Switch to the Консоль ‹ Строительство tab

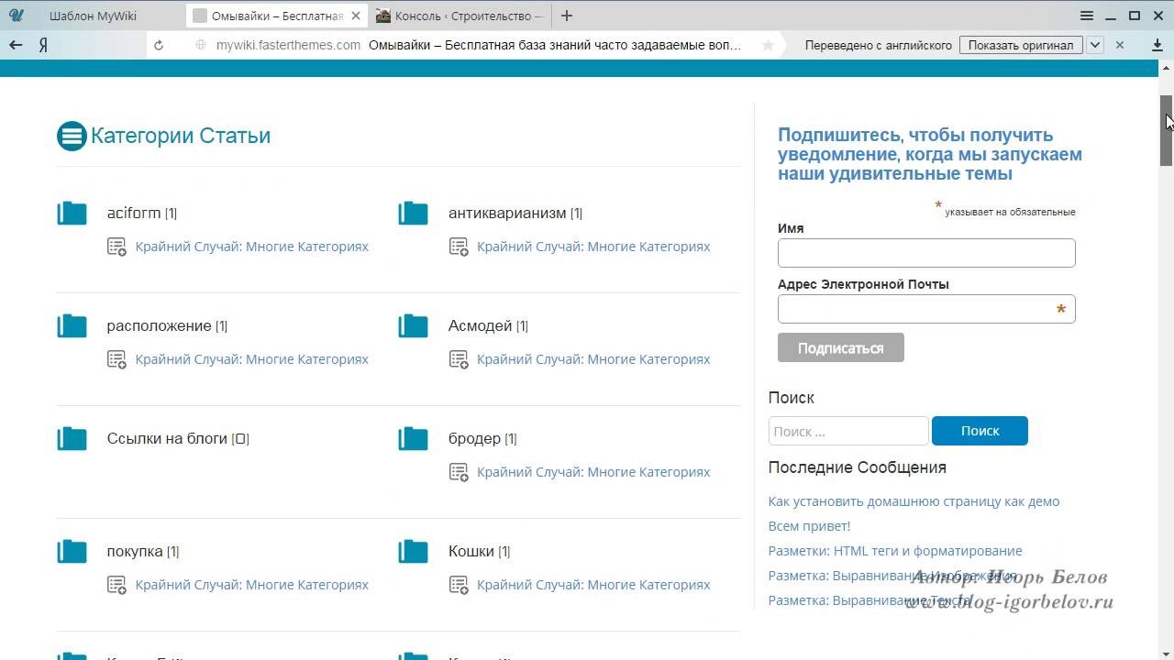(460, 16)
